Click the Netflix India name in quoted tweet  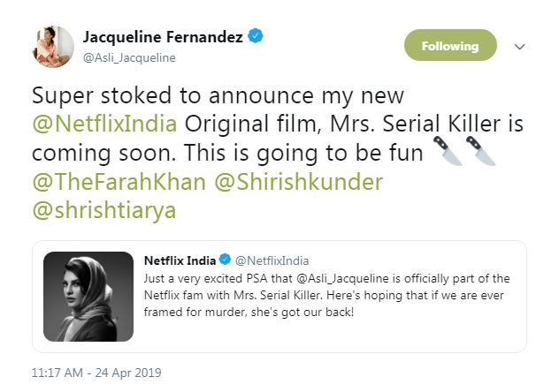coord(180,260)
